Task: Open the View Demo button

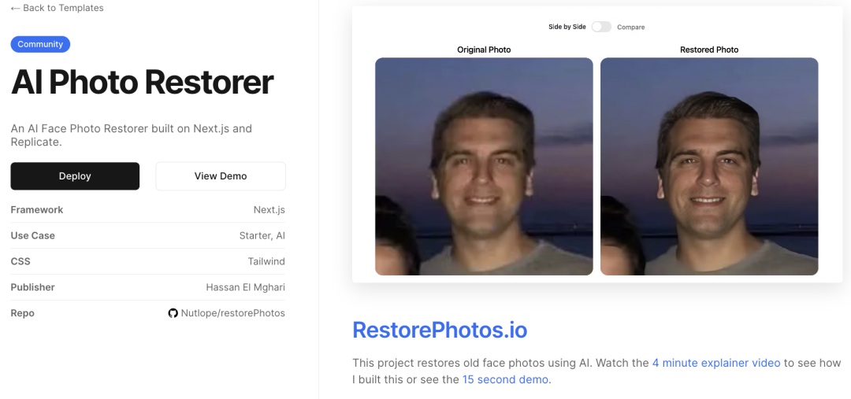Action: click(221, 176)
